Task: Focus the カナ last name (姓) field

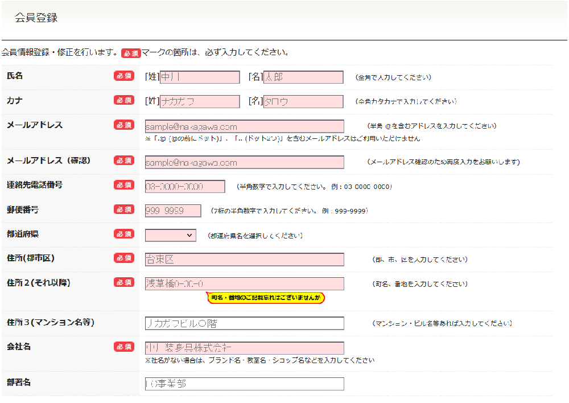Action: pyautogui.click(x=200, y=102)
